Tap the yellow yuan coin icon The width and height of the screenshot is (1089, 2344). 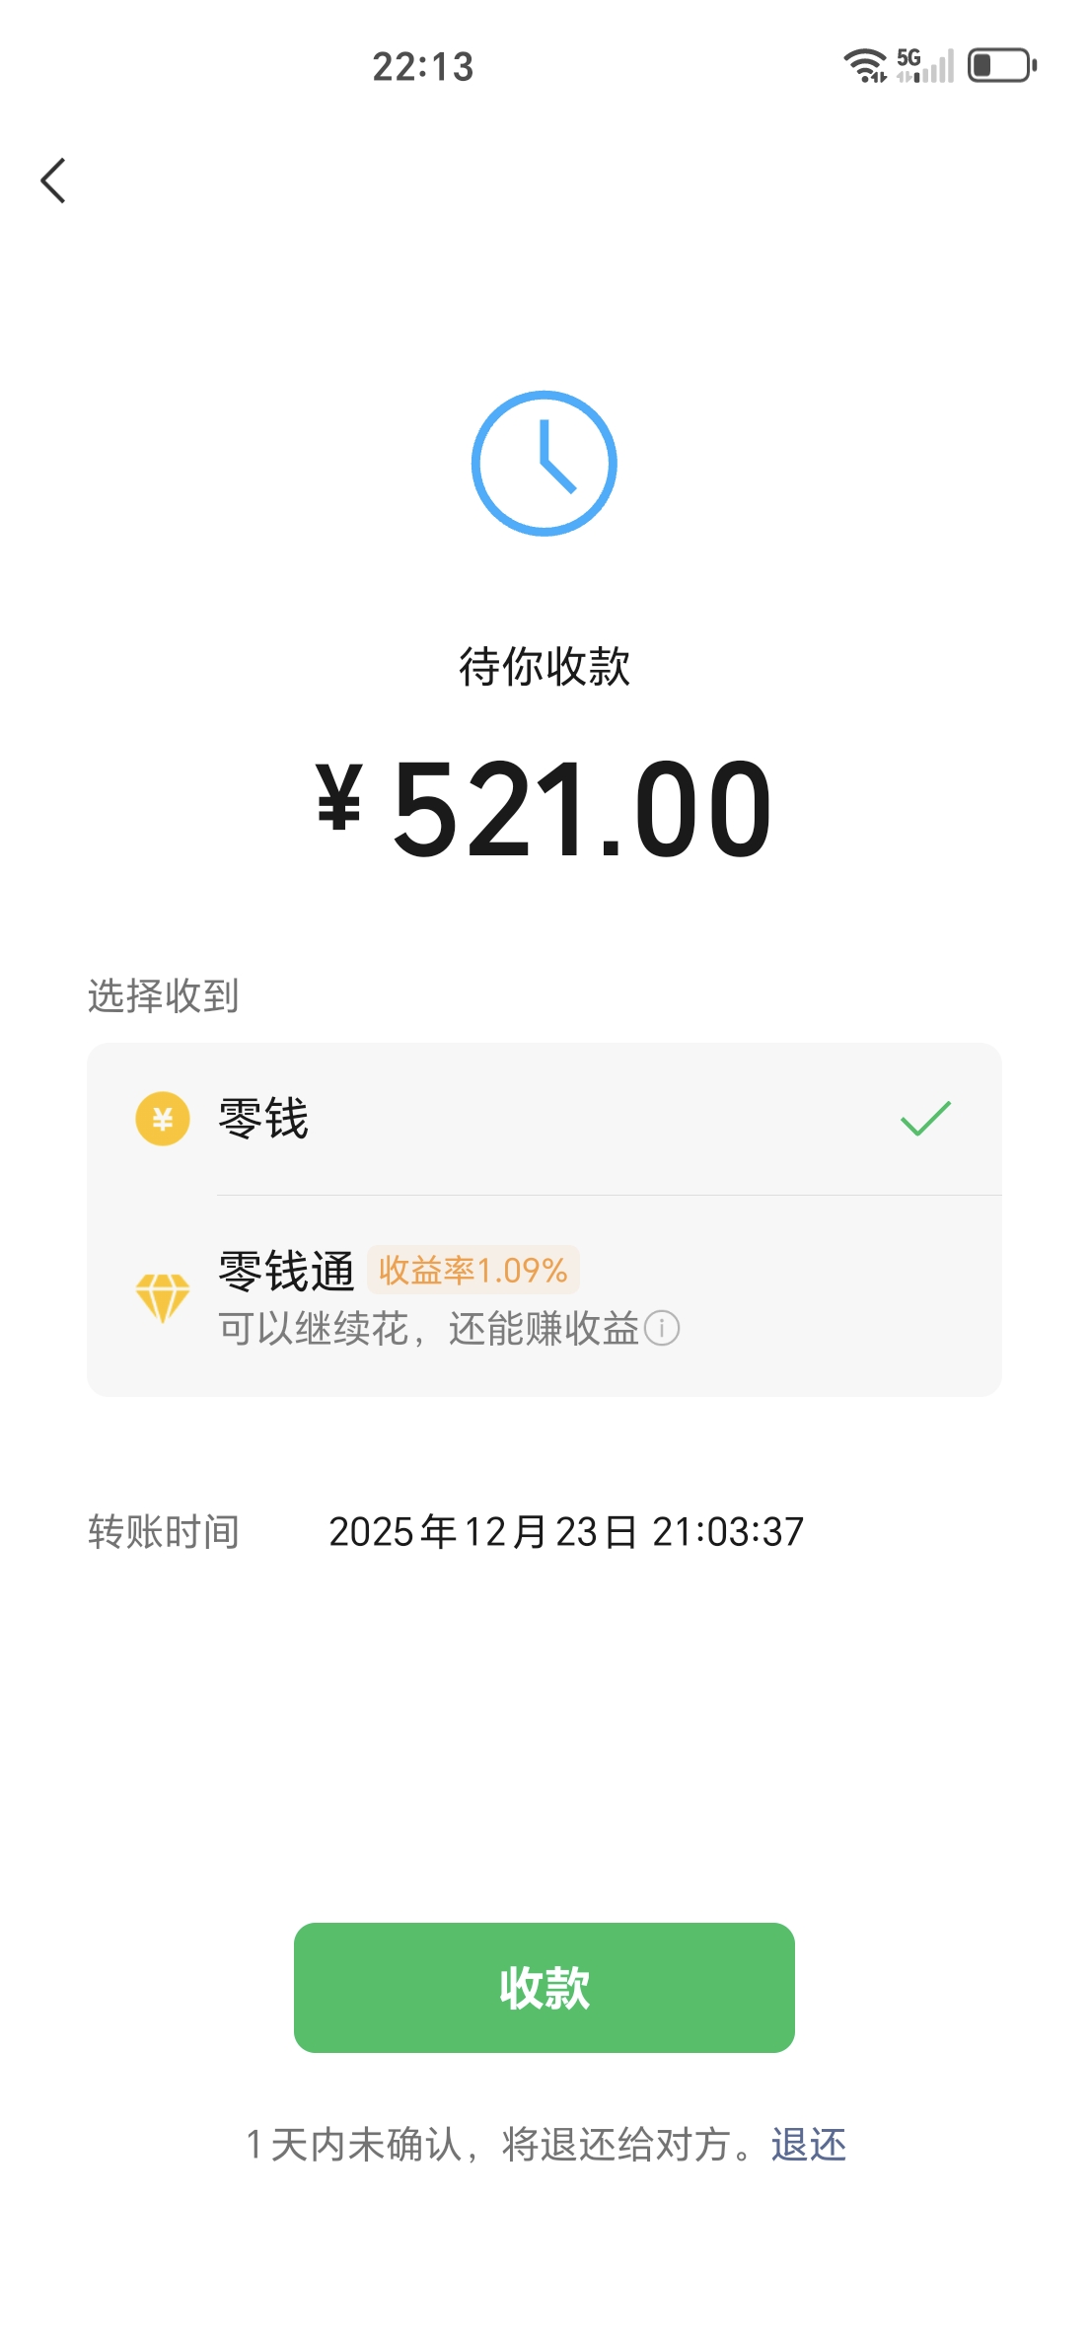point(163,1119)
